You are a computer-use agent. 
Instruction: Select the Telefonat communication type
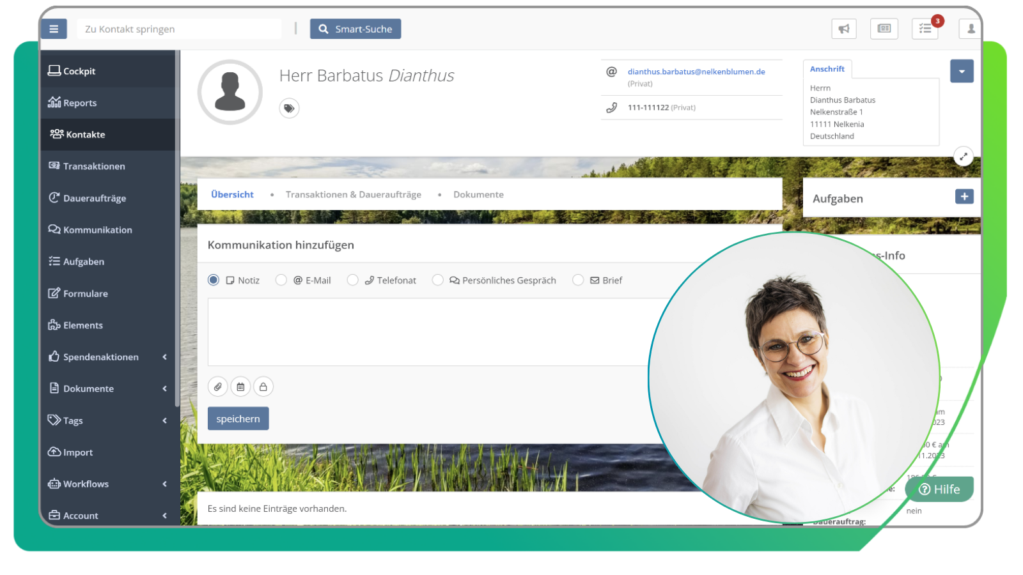(353, 280)
